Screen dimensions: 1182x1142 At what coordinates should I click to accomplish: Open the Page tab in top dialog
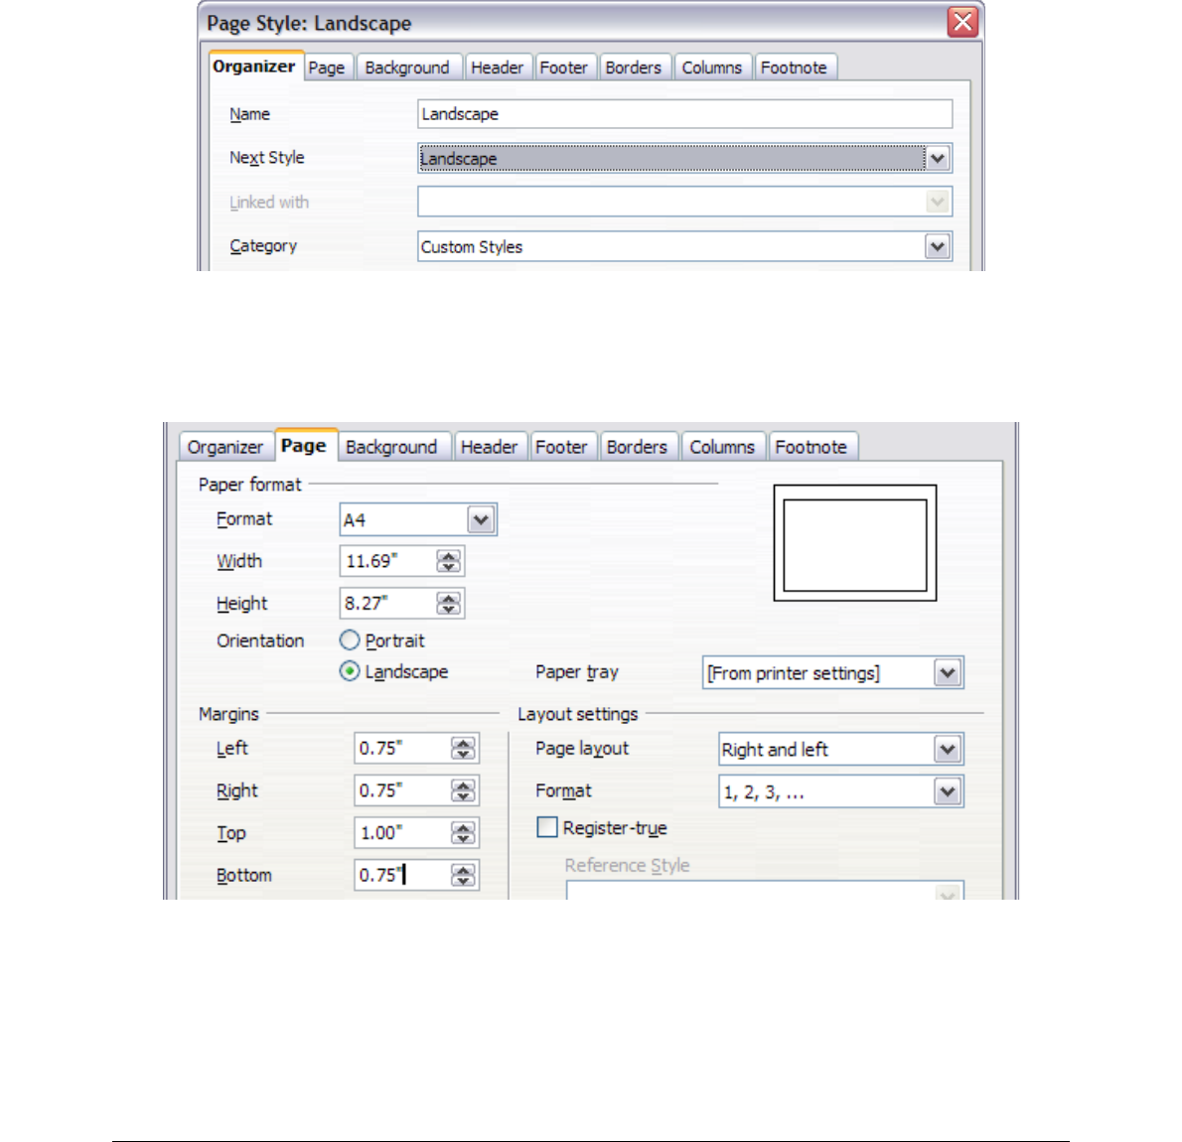coord(327,68)
